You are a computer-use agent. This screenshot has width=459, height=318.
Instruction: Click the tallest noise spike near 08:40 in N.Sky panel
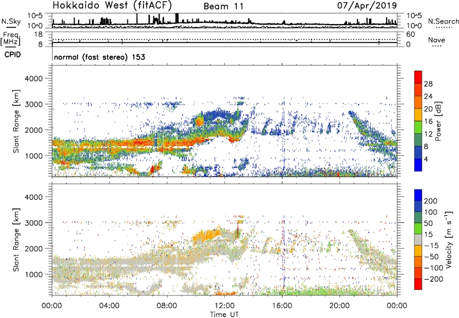click(177, 18)
